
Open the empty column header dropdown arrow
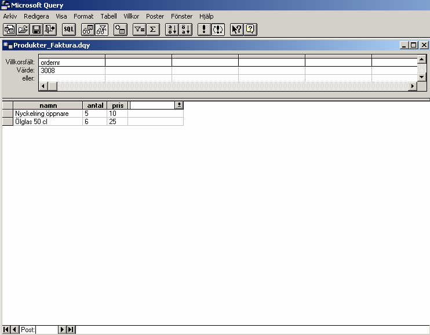(179, 105)
